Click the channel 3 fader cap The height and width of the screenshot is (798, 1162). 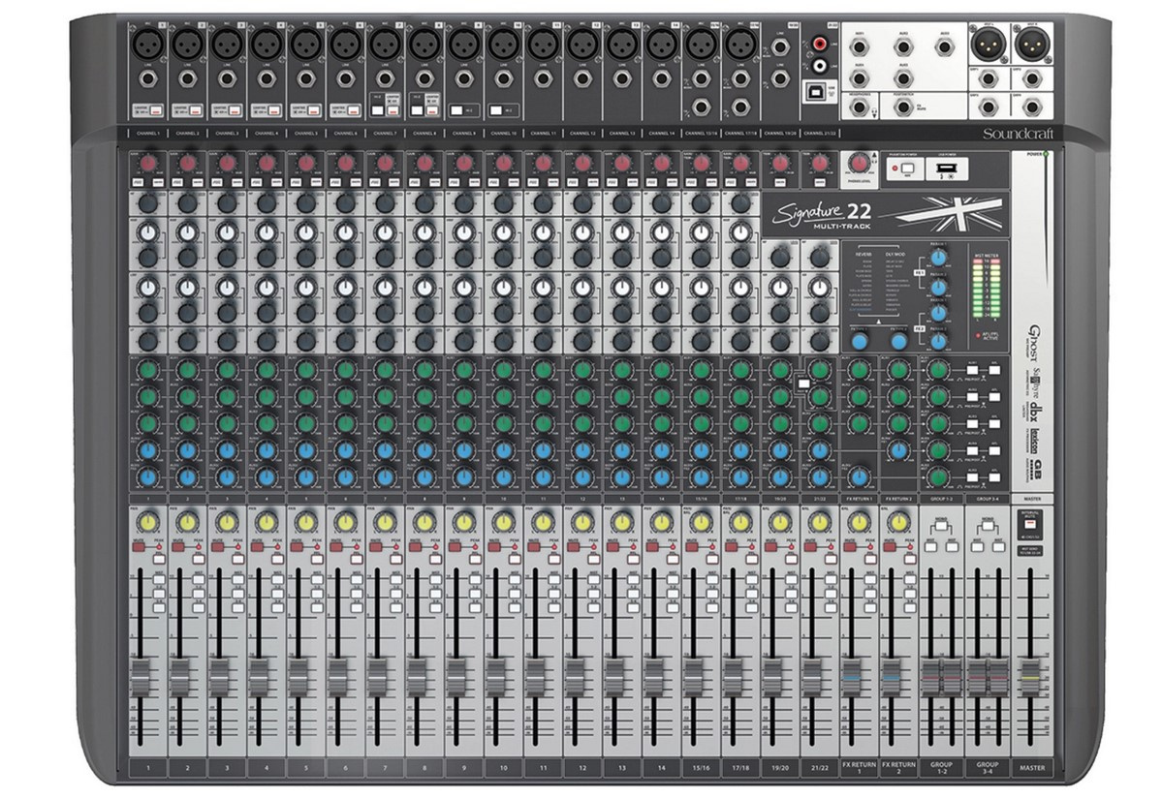click(x=222, y=675)
